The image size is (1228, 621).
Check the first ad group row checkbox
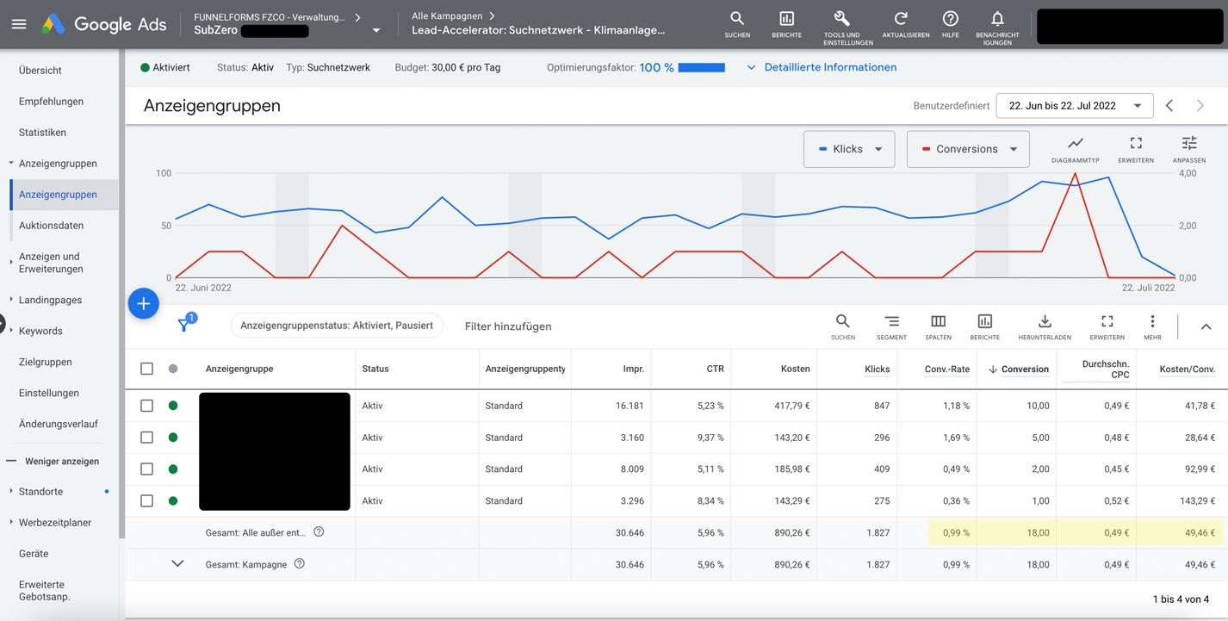point(147,406)
